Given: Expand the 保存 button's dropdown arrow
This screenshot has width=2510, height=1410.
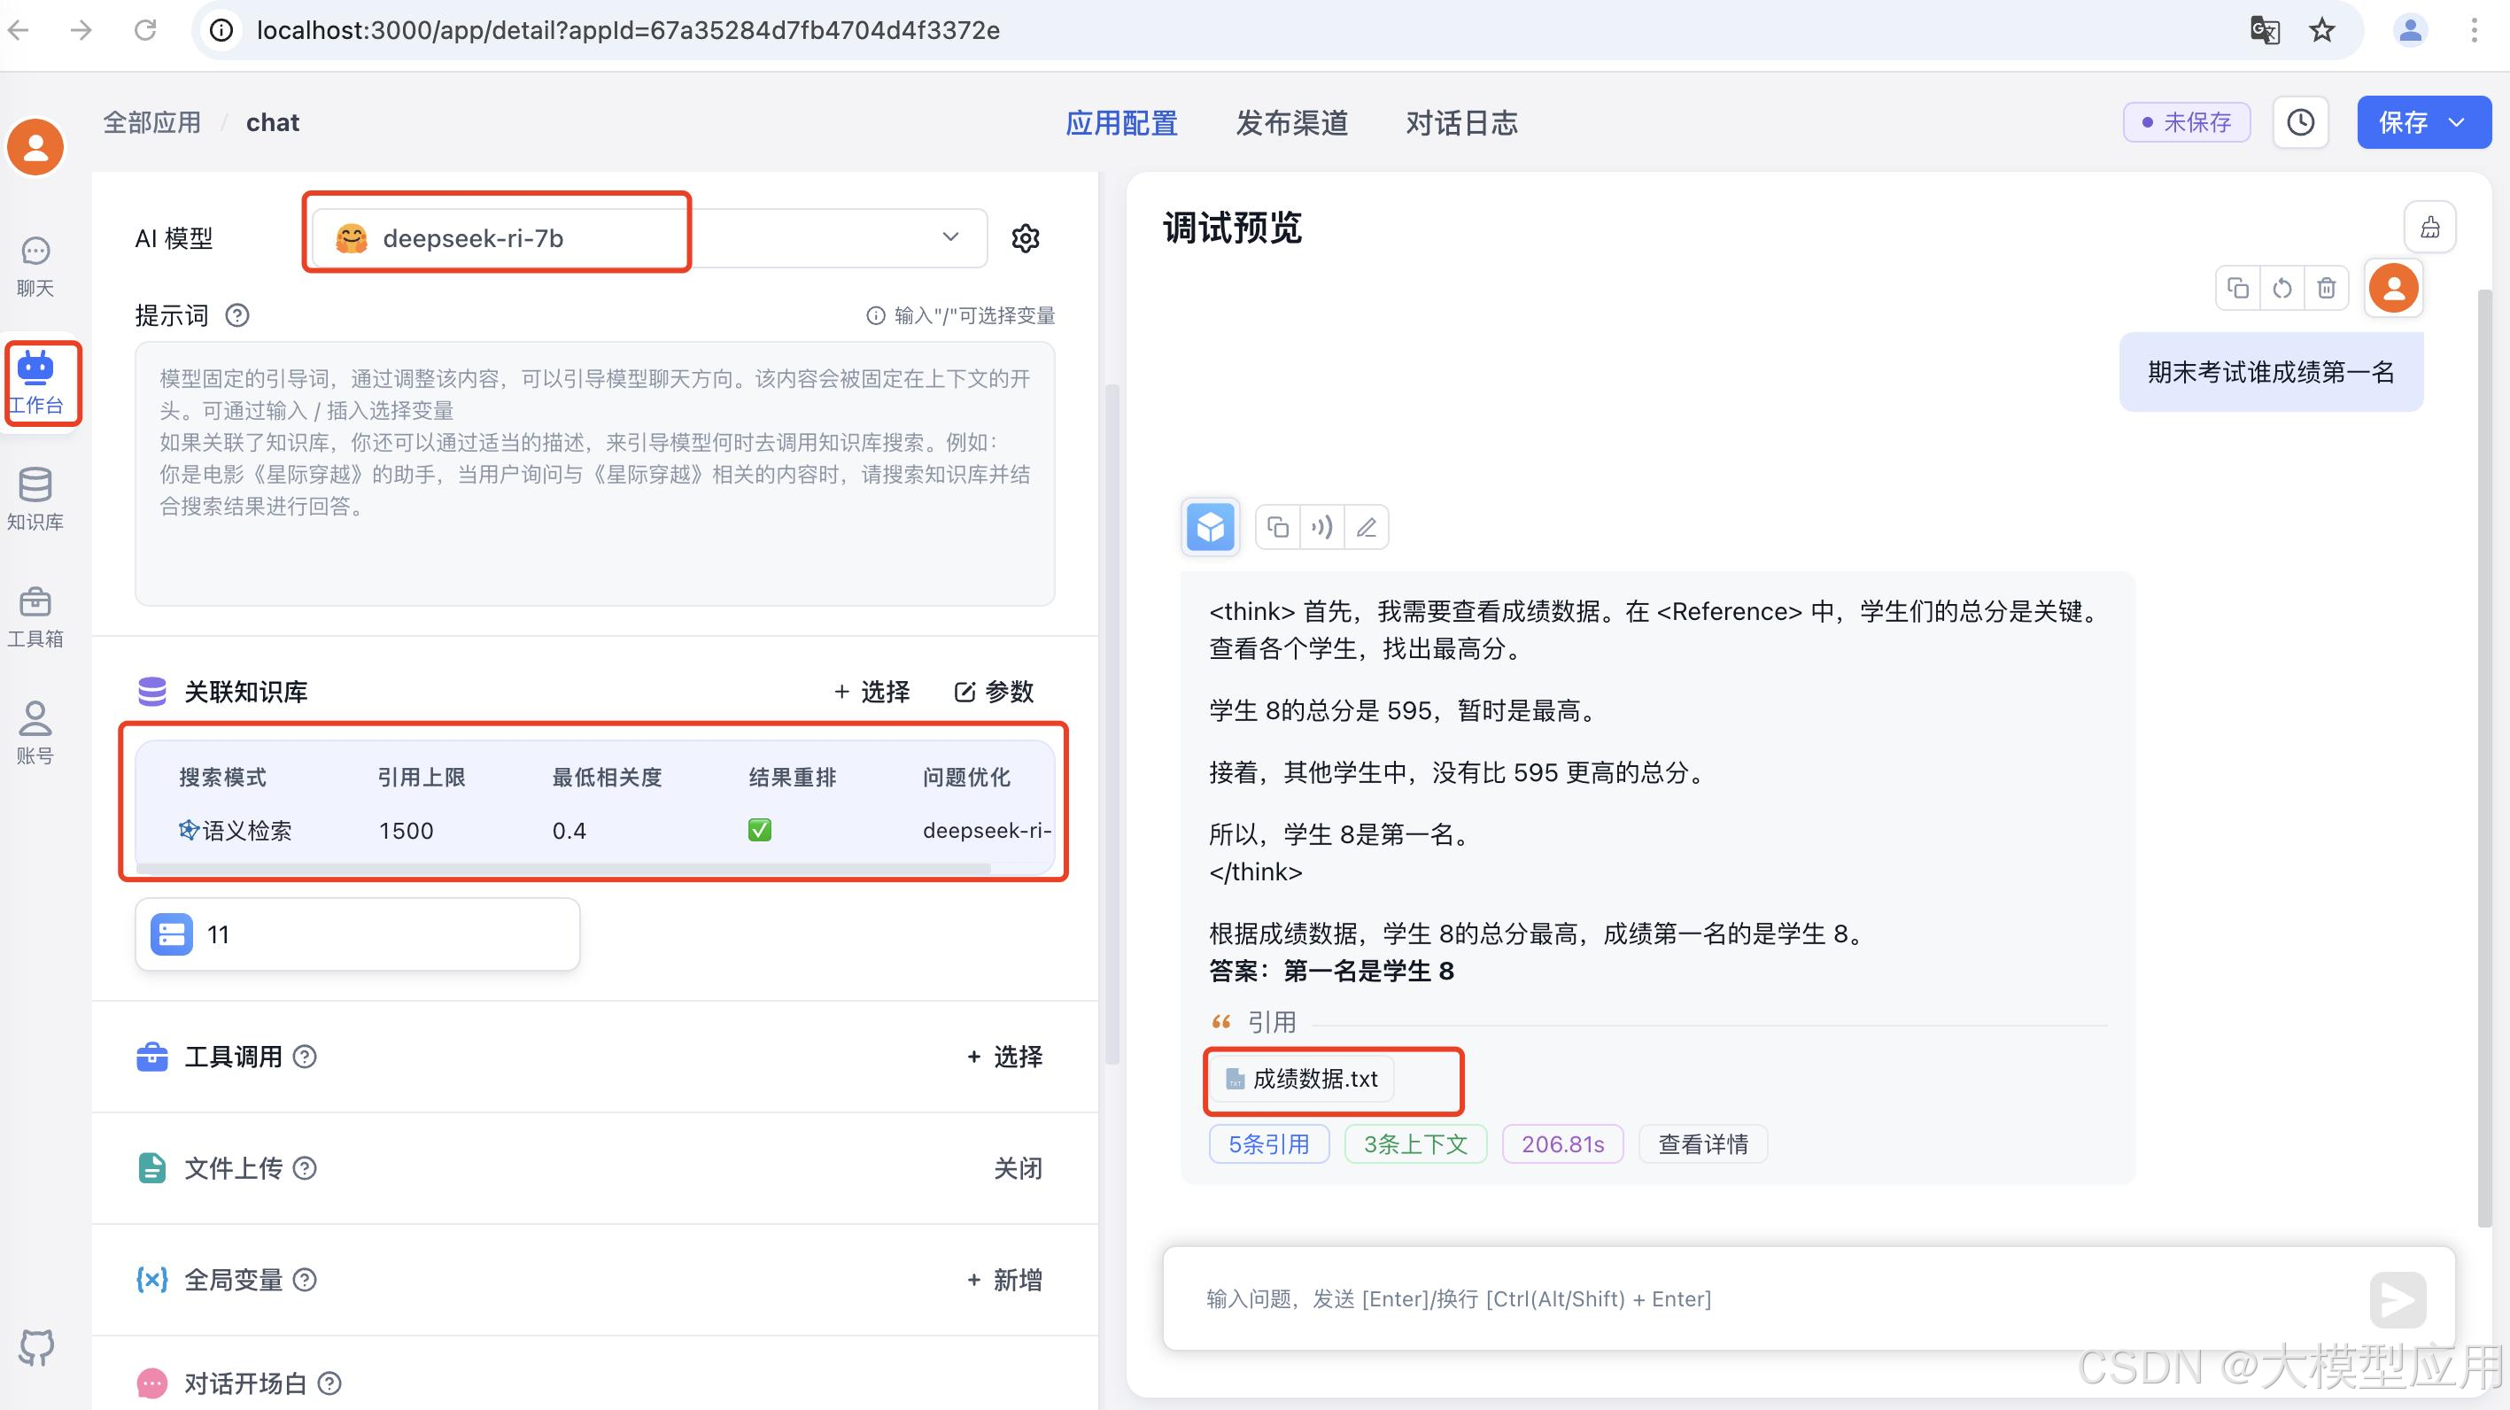Looking at the screenshot, I should click(x=2456, y=122).
